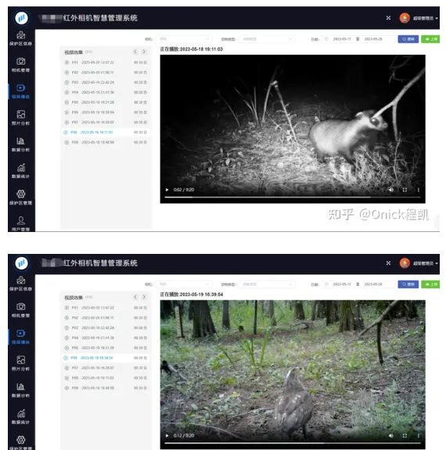Expand 动物类型 dropdown in bottom screenshot
Image resolution: width=446 pixels, height=450 pixels.
tap(267, 284)
